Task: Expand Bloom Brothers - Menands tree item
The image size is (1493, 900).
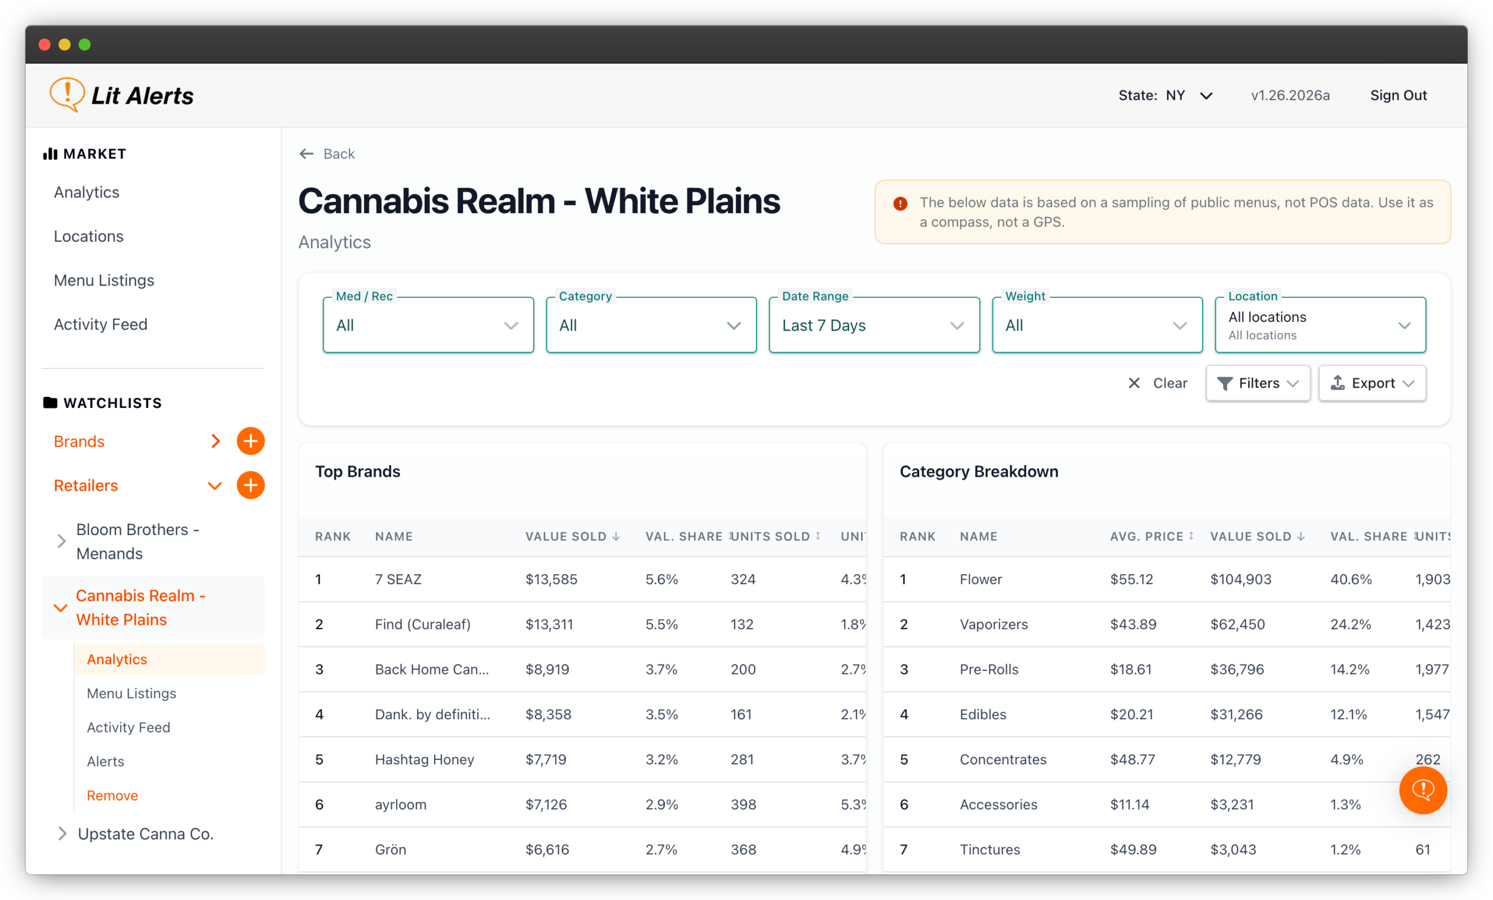Action: [x=61, y=542]
